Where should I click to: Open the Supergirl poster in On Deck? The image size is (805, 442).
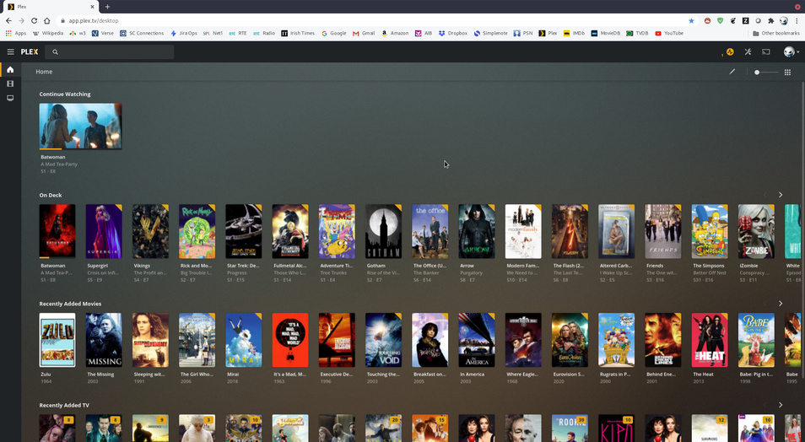click(104, 231)
